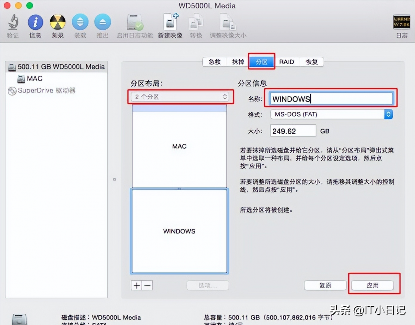415x325 pixels.
Task: Click the Revert (复原) button
Action: pyautogui.click(x=325, y=285)
